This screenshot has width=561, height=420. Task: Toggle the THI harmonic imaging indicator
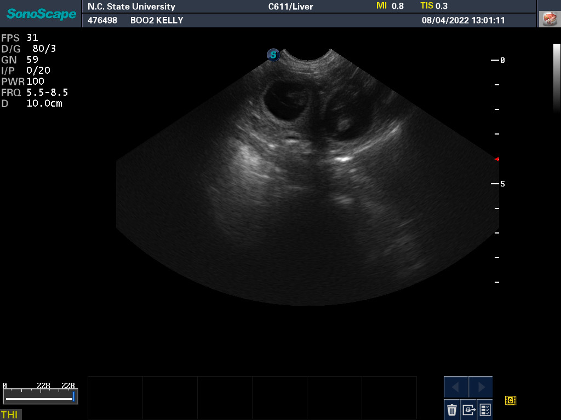[10, 415]
